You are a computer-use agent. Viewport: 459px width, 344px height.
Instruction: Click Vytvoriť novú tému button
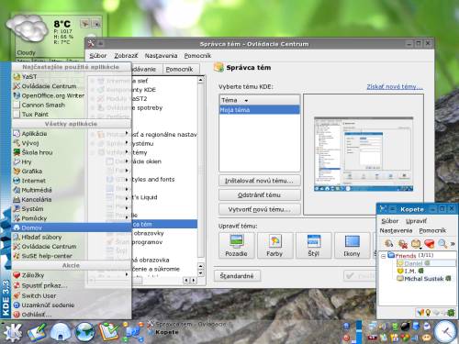click(260, 209)
